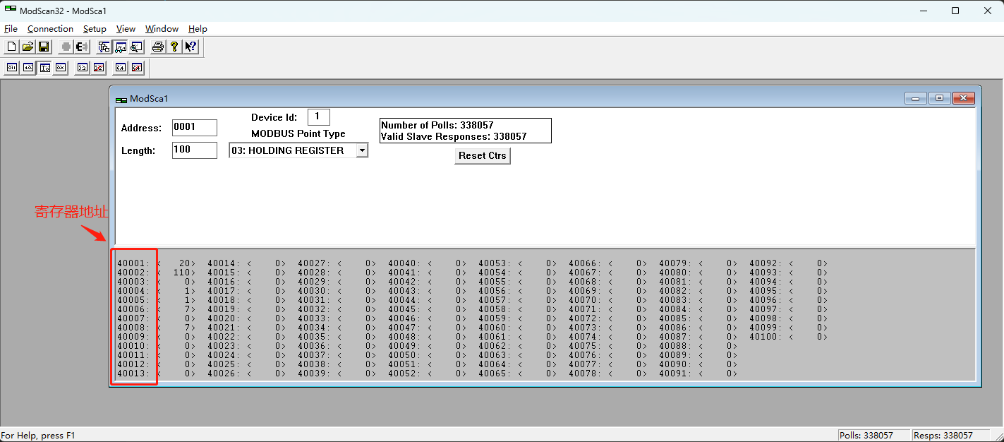Viewport: 1004px width, 442px height.
Task: Click the Save (floppy disk) toolbar icon
Action: (x=44, y=47)
